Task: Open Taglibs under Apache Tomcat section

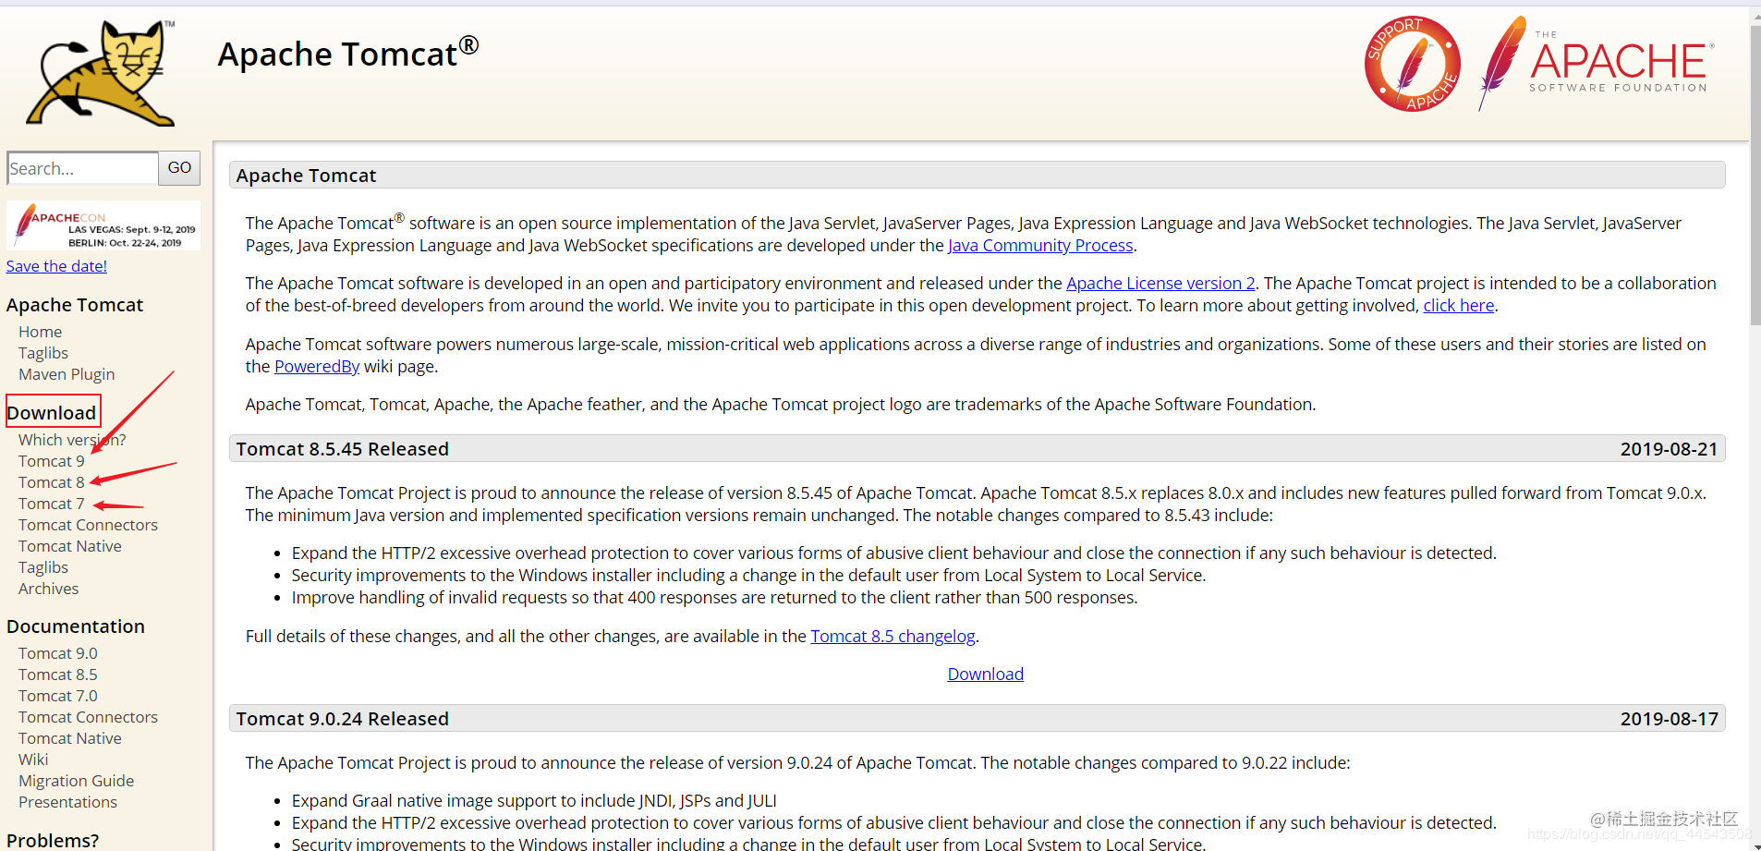Action: click(x=43, y=353)
